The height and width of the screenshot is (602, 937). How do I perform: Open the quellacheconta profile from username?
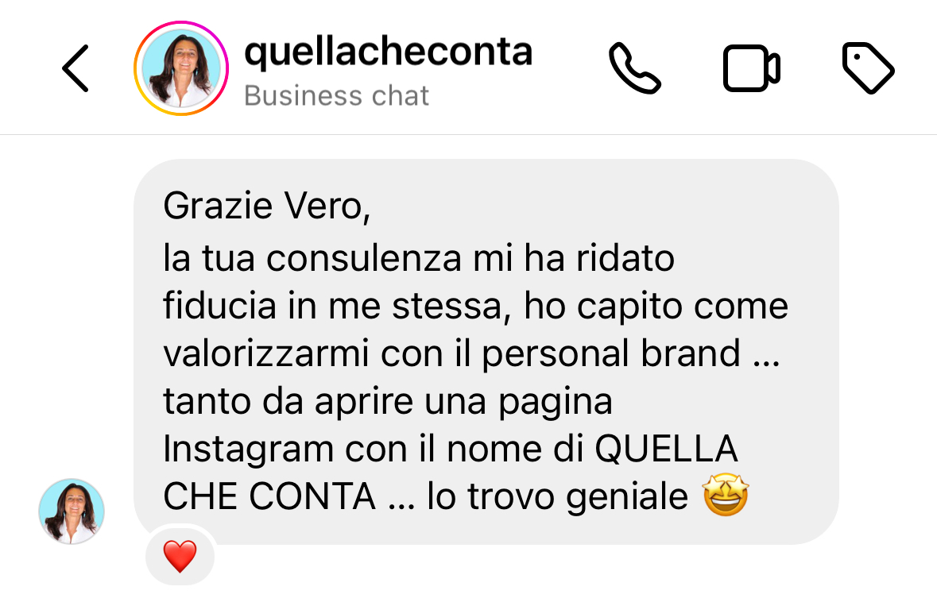[389, 52]
